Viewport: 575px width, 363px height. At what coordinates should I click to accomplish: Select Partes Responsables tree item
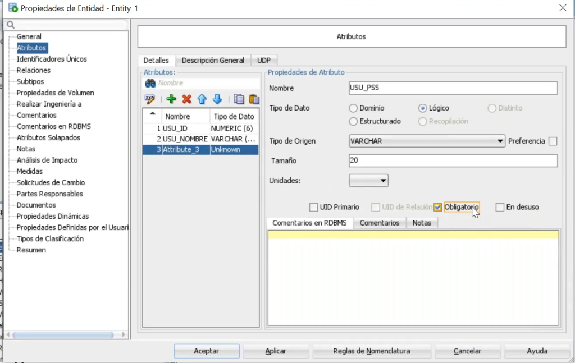pyautogui.click(x=49, y=194)
